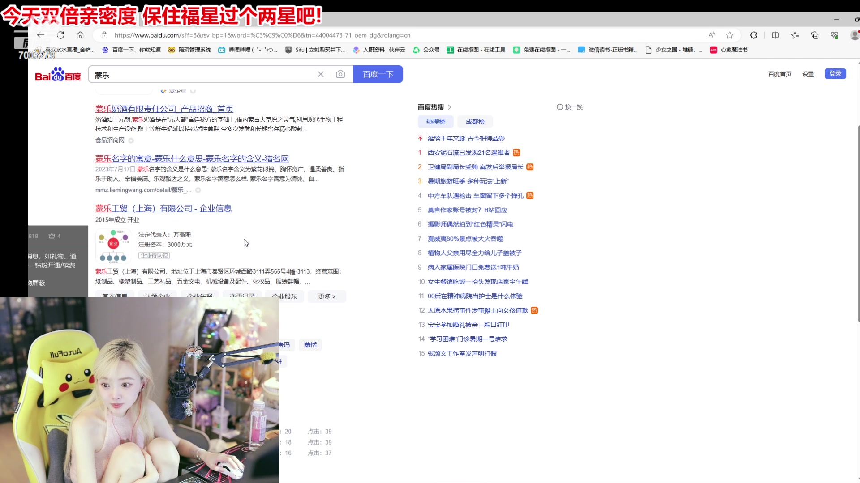Reload the page with refresh icon
Screen dimensions: 860x483
tap(60, 35)
